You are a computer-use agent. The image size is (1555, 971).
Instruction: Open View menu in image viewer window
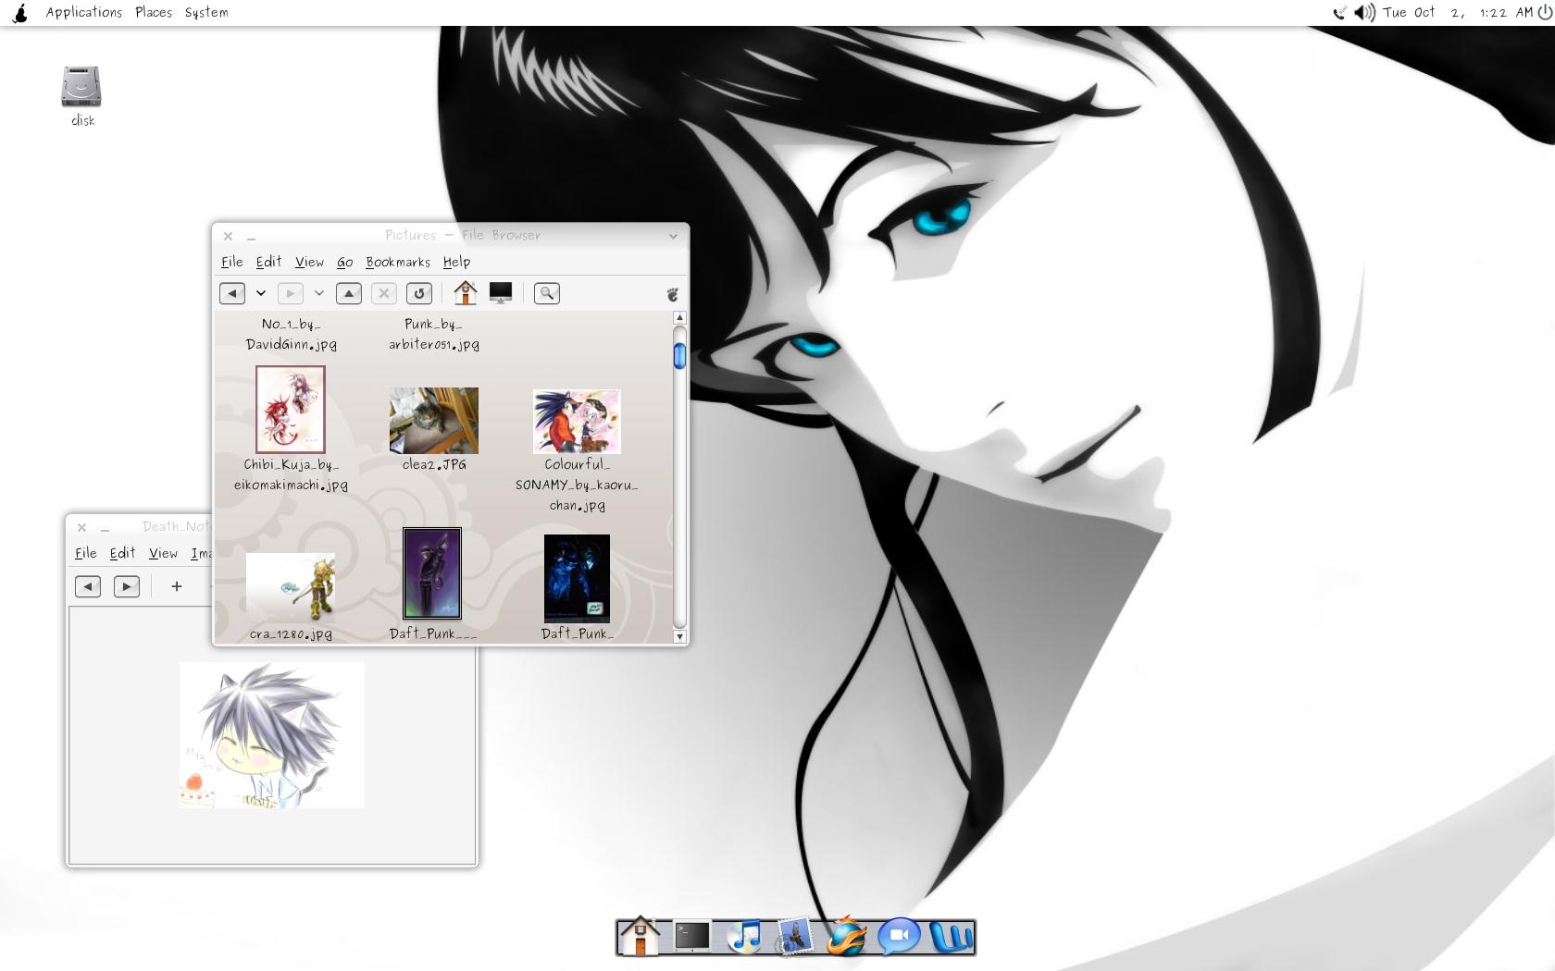pyautogui.click(x=163, y=553)
